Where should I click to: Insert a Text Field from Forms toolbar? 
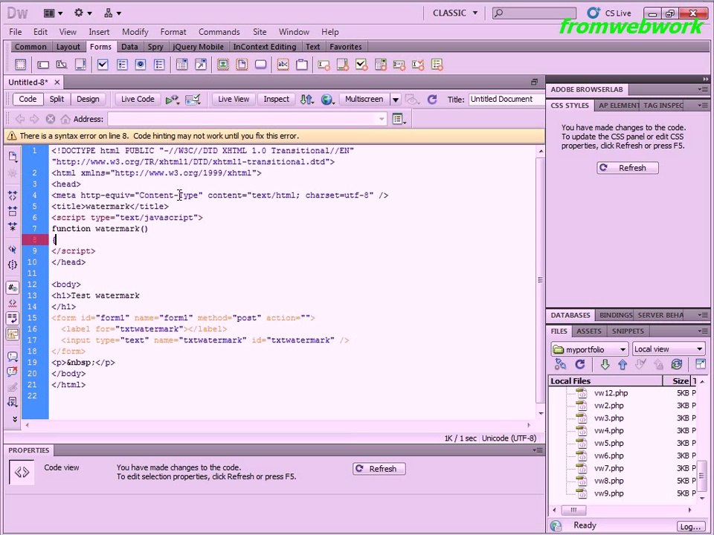(x=43, y=65)
